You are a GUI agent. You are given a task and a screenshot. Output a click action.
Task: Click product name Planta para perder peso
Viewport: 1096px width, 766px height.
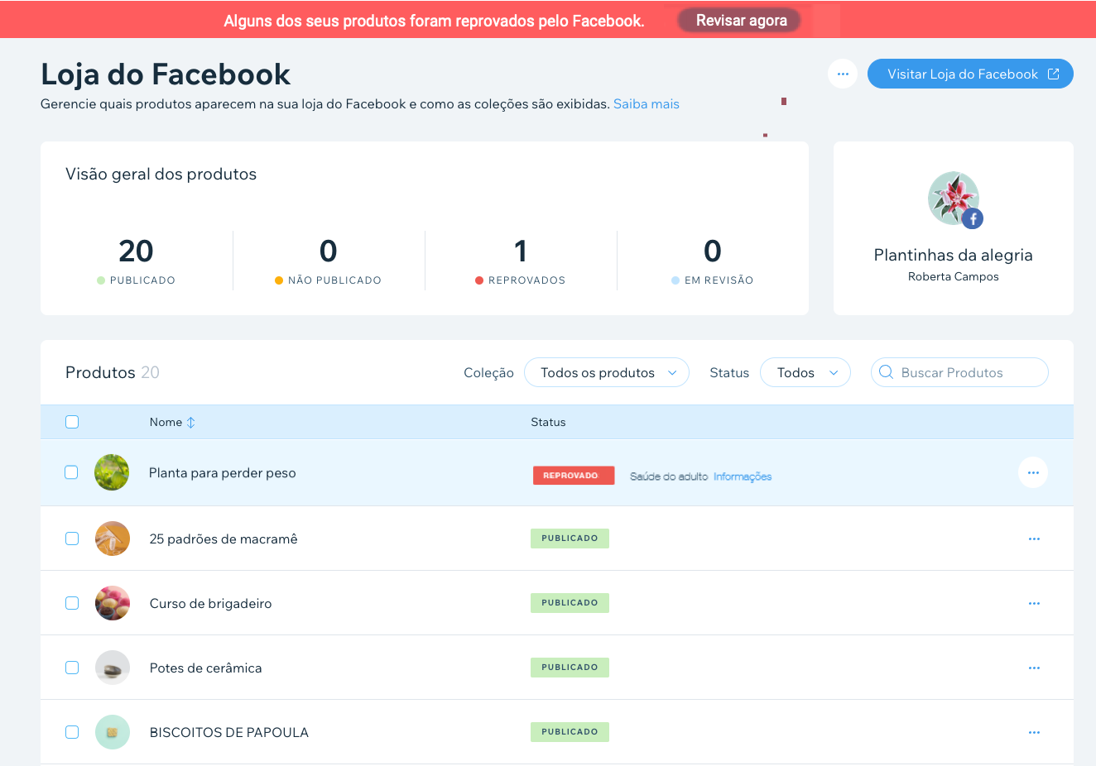(222, 473)
